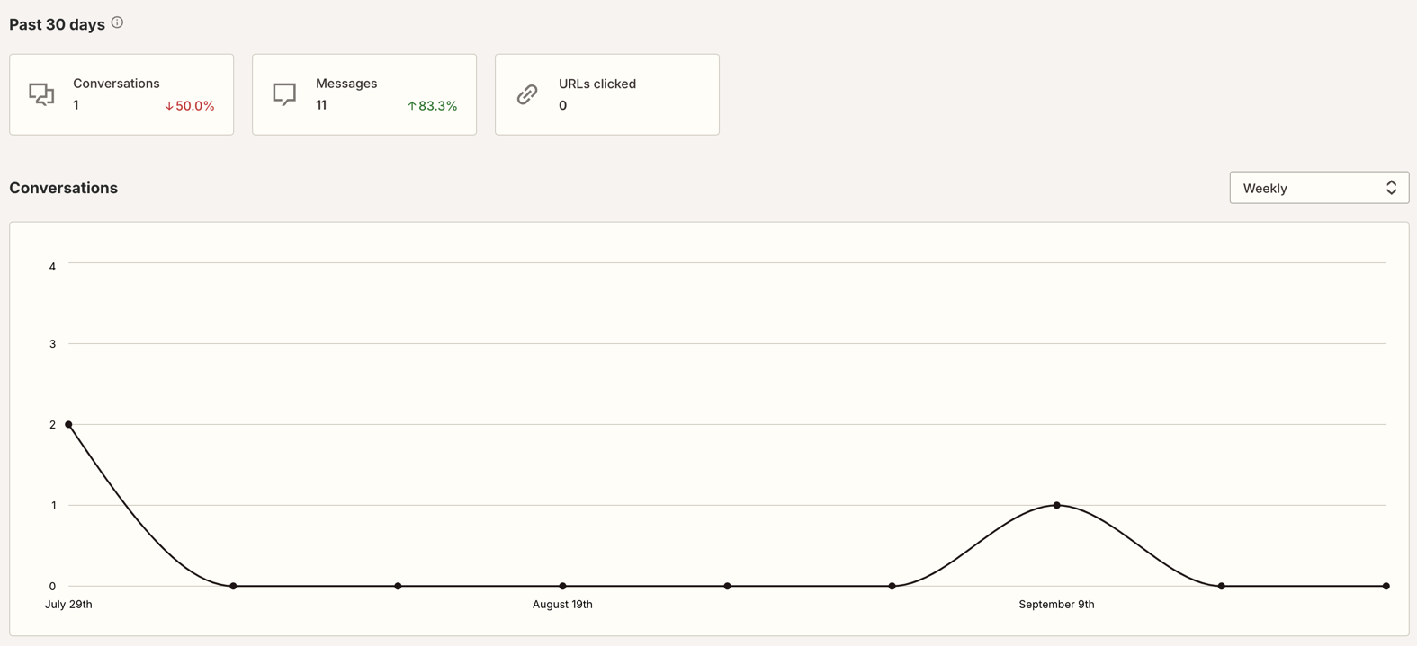Select the Conversations stat card title
Viewport: 1417px width, 646px height.
[x=116, y=84]
